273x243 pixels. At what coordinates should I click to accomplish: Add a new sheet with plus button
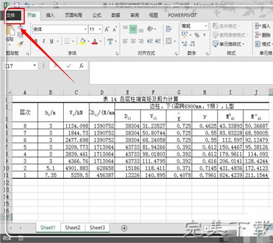(124, 228)
